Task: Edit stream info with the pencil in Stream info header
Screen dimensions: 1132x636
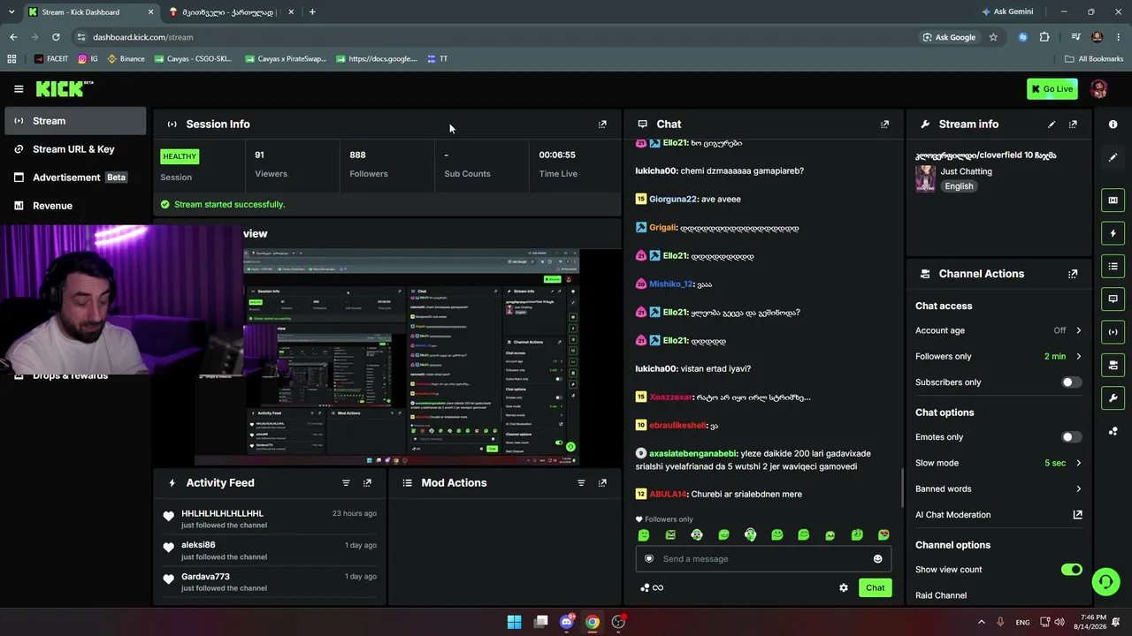Action: tap(1052, 125)
